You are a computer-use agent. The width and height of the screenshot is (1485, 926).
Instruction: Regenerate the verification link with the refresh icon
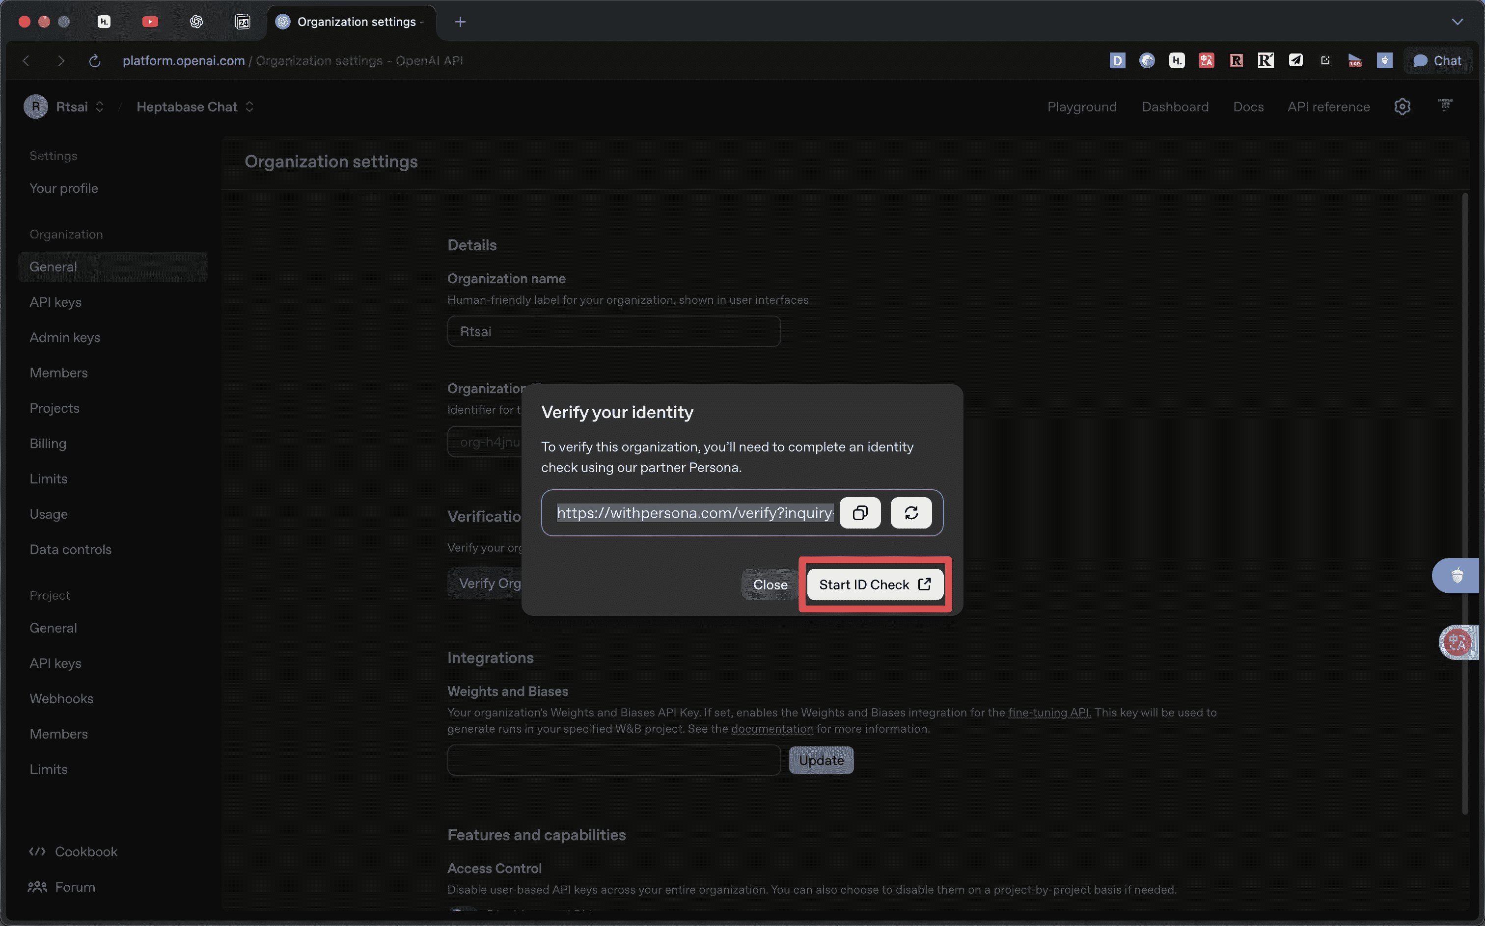(911, 513)
